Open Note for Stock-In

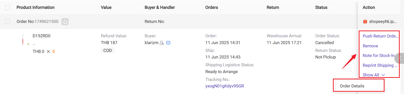[379, 55]
